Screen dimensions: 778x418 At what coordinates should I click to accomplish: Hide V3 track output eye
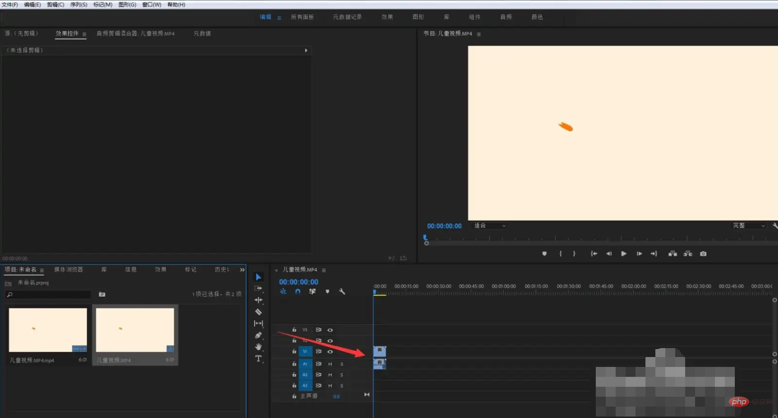[x=330, y=330]
